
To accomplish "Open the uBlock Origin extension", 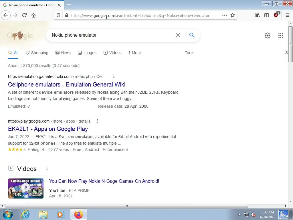I will pyautogui.click(x=276, y=15).
